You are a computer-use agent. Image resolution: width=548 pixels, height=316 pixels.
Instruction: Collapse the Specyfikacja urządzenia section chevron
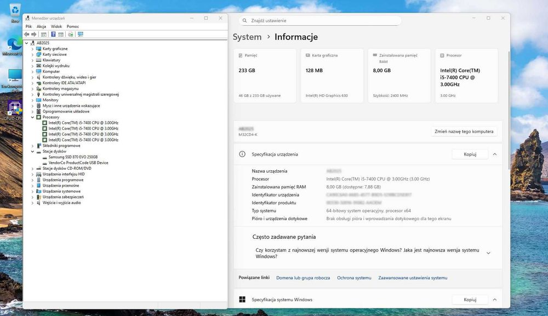click(x=494, y=154)
